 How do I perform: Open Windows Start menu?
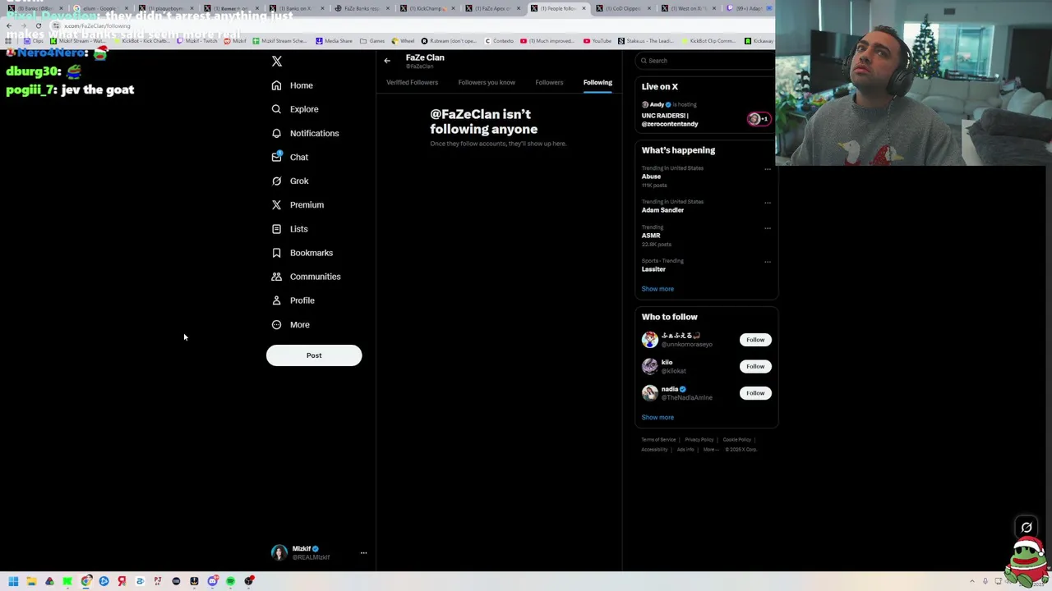pyautogui.click(x=13, y=581)
